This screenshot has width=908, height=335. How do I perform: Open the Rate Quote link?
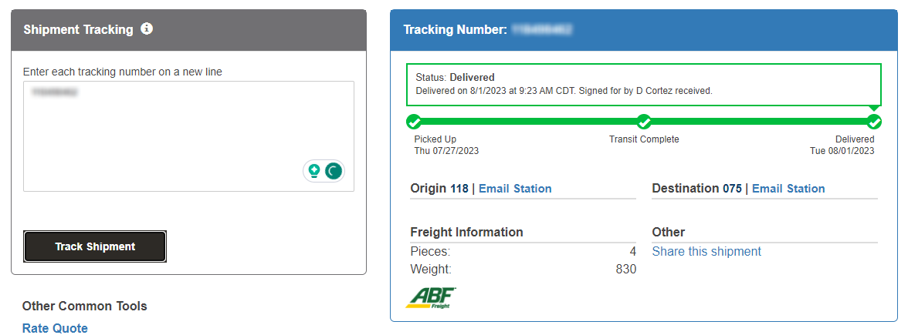click(55, 329)
